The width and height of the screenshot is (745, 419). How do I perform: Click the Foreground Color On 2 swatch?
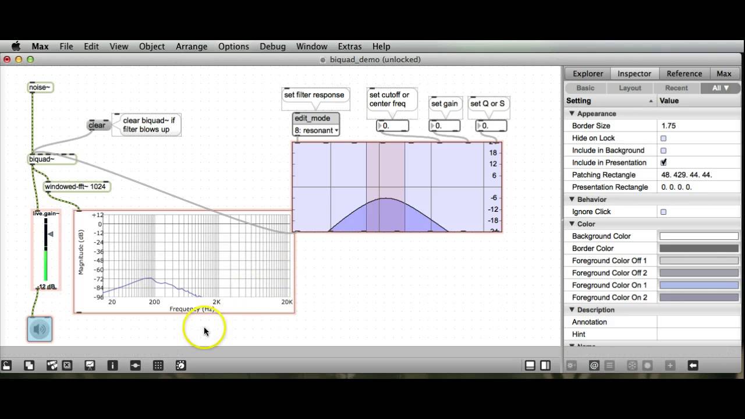pos(699,297)
